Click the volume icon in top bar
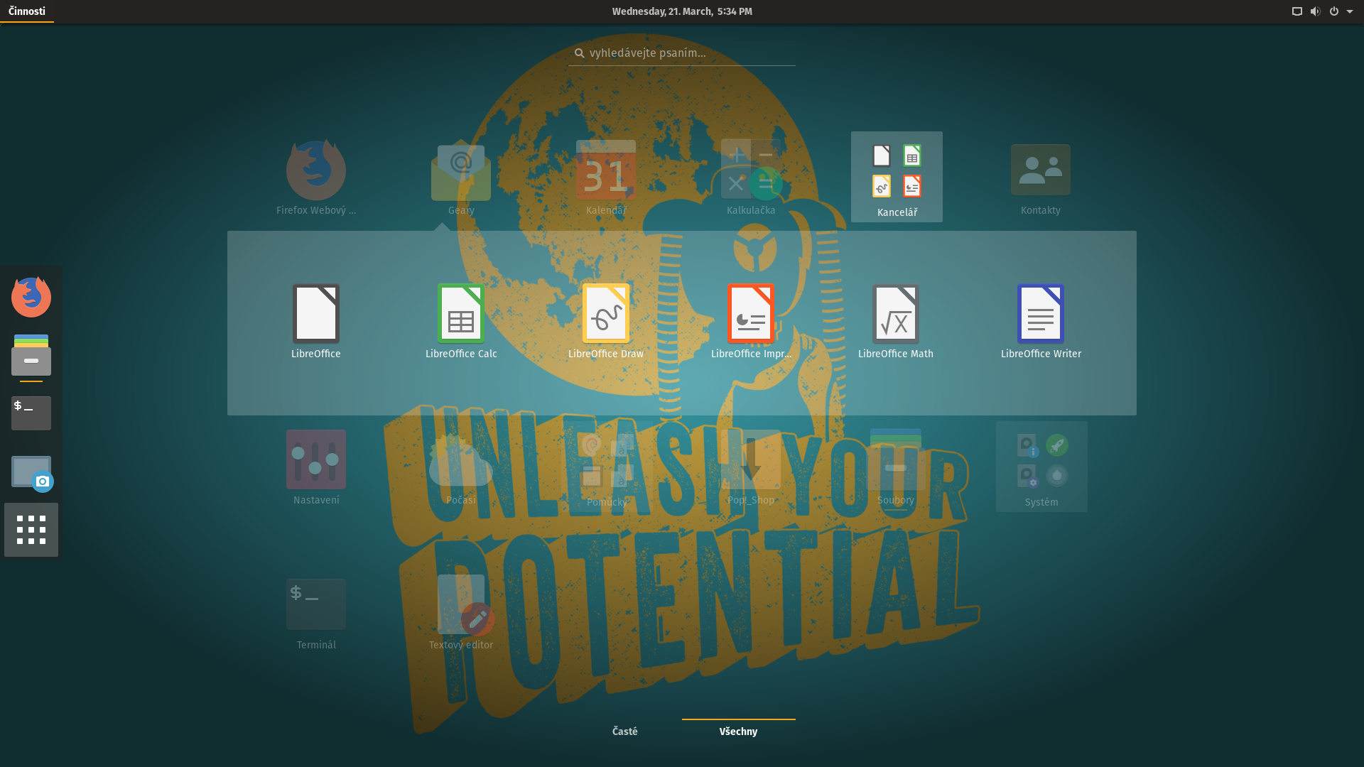 click(x=1316, y=11)
